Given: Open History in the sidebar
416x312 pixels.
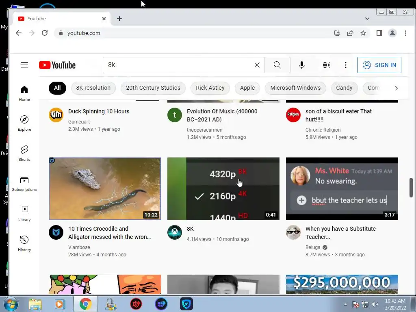Looking at the screenshot, I should (24, 244).
